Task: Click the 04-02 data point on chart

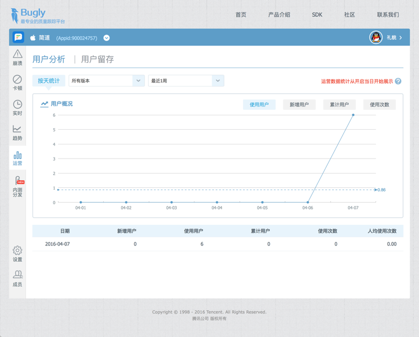Action: (x=126, y=202)
